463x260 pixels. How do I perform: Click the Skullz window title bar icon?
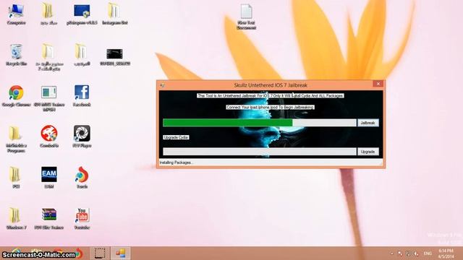coord(162,85)
